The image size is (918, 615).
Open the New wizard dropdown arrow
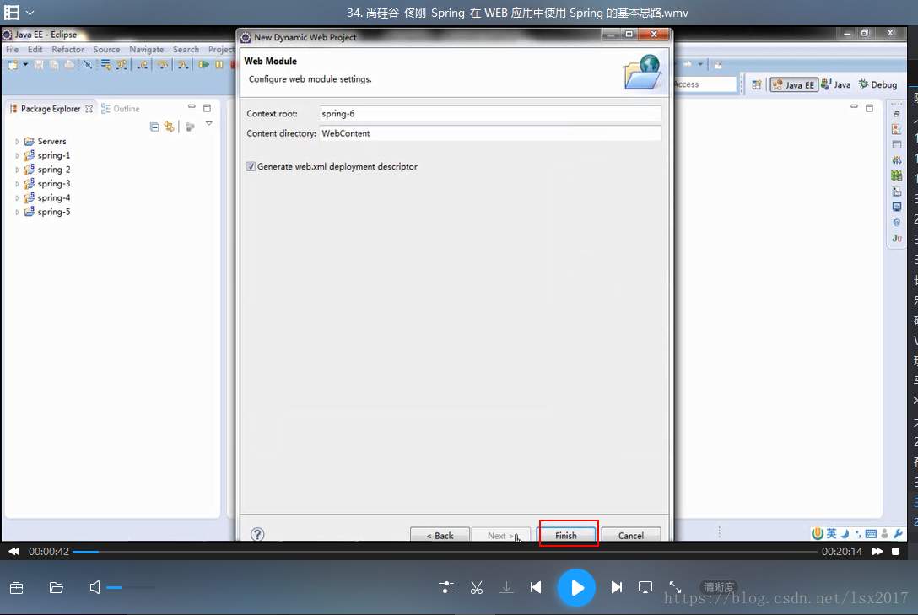coord(25,64)
